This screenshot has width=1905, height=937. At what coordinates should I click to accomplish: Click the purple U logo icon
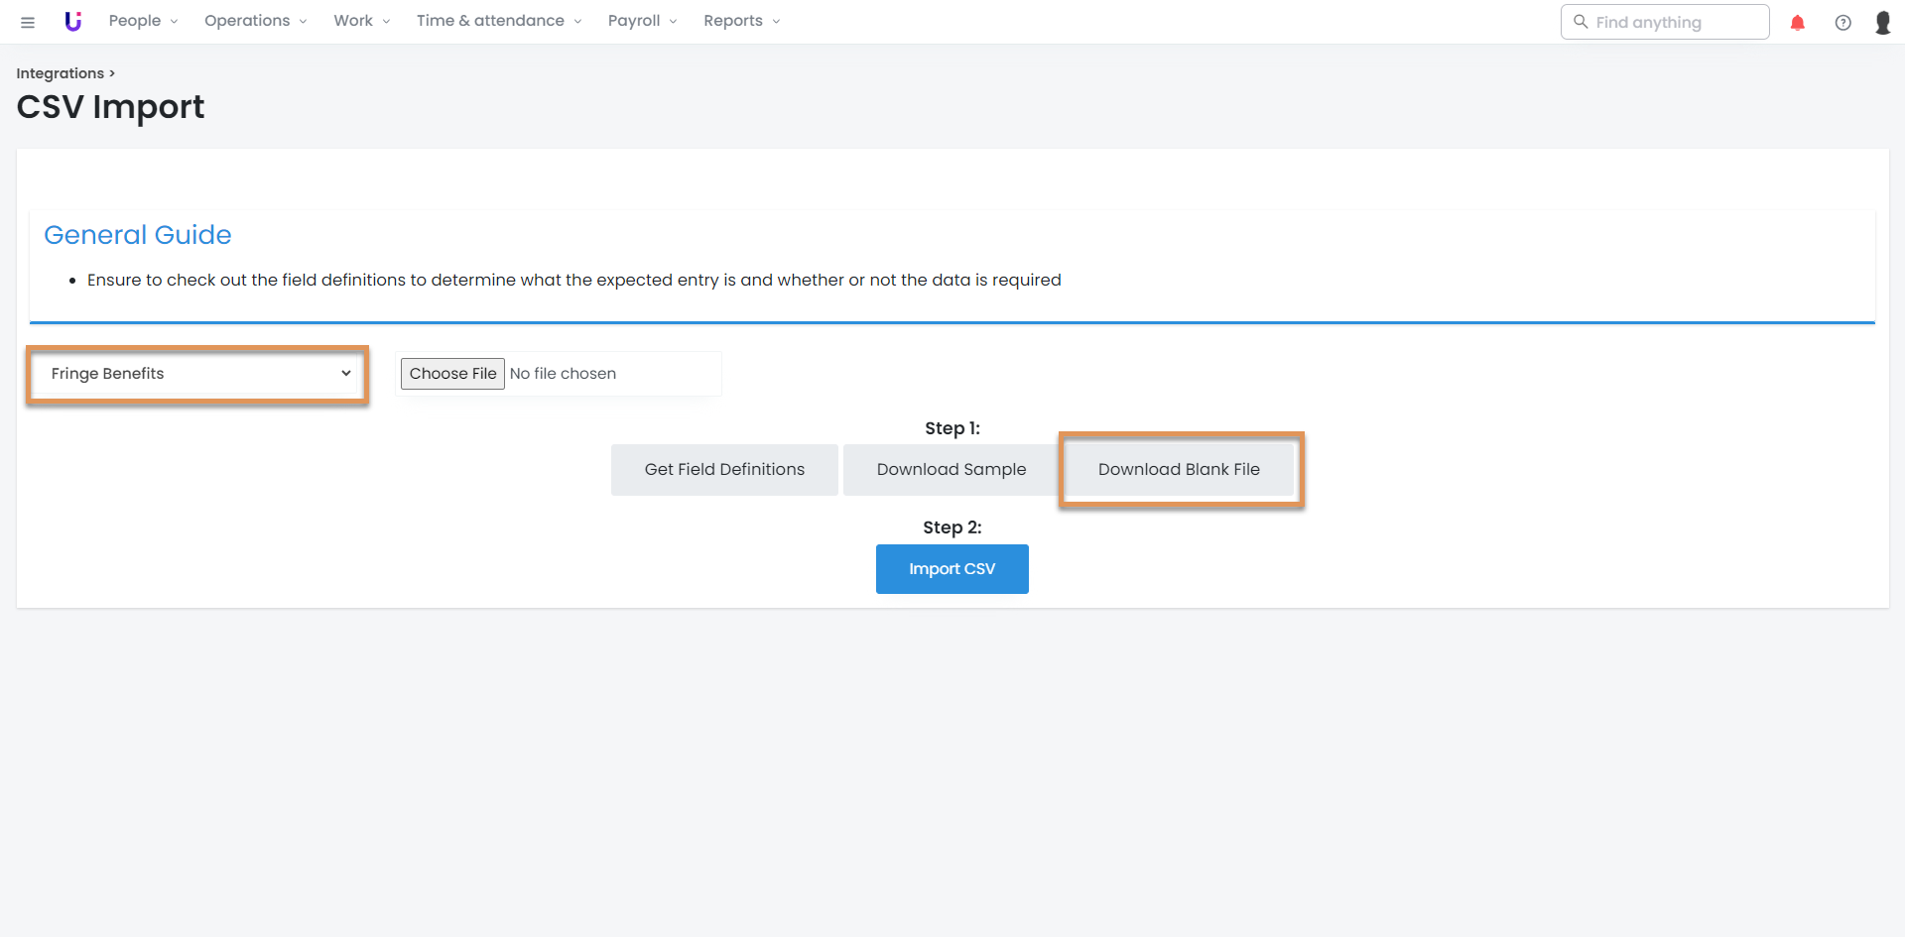(72, 21)
